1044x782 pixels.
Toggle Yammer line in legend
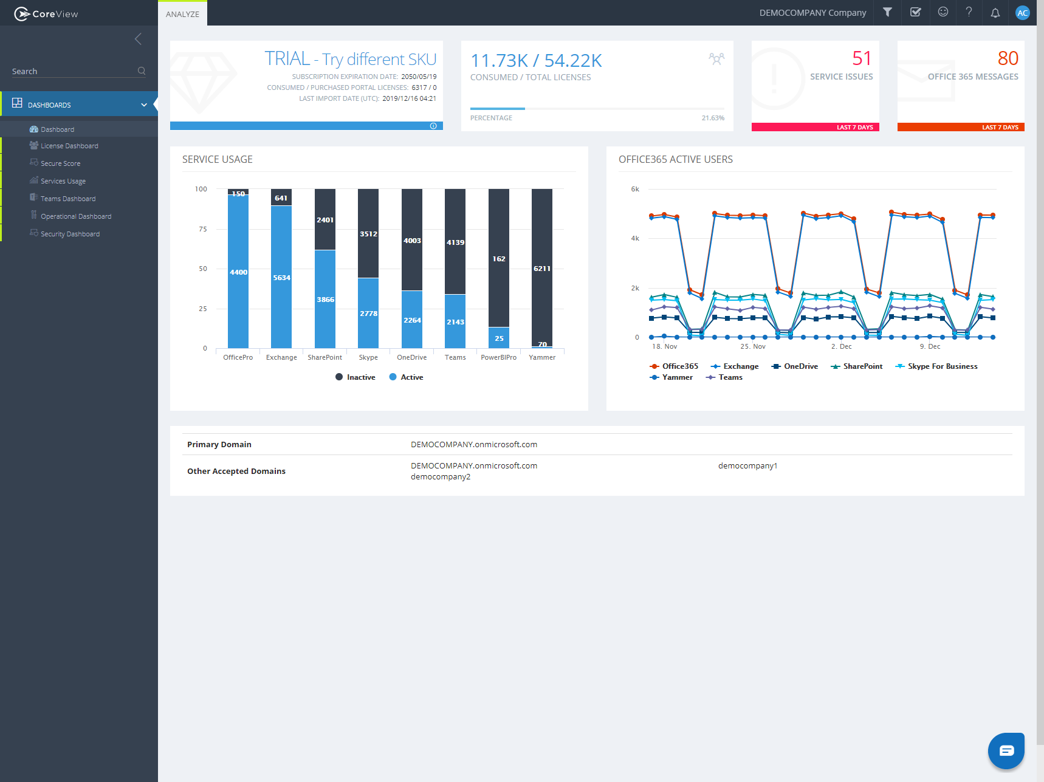(671, 377)
